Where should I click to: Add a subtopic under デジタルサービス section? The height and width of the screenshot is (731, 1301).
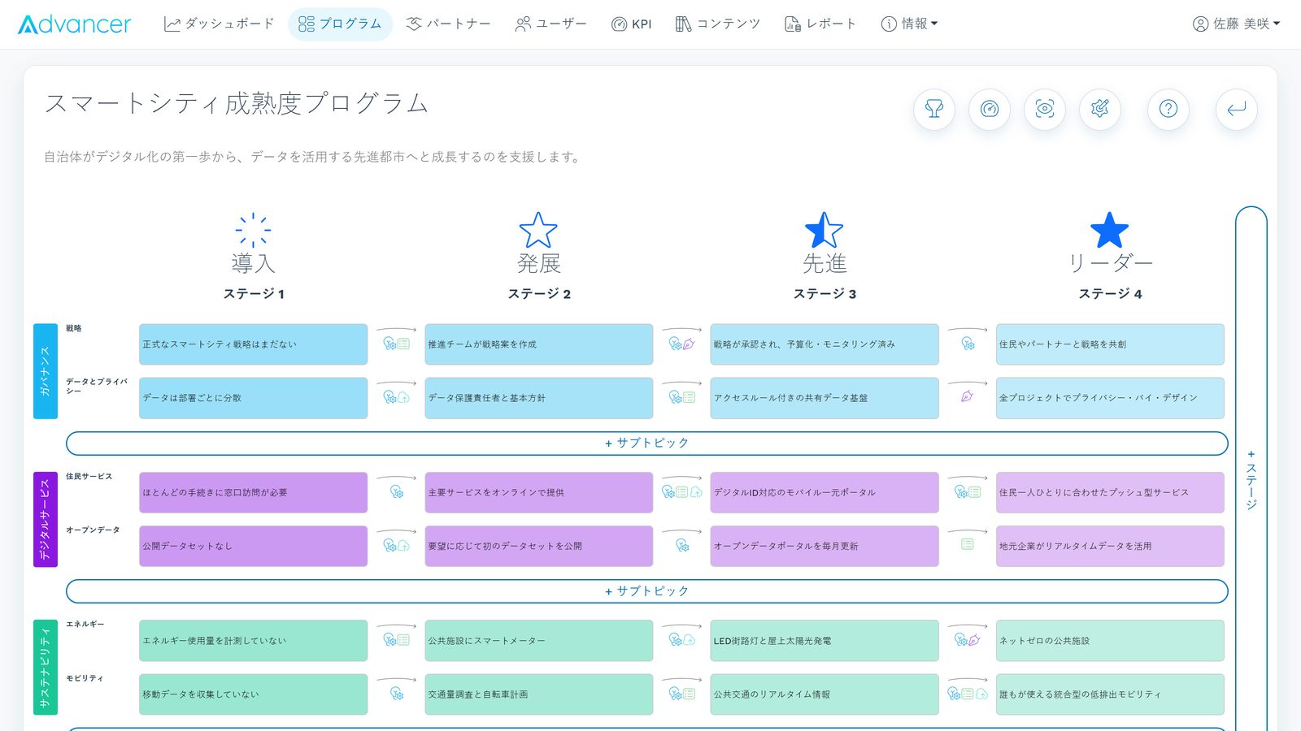click(646, 591)
